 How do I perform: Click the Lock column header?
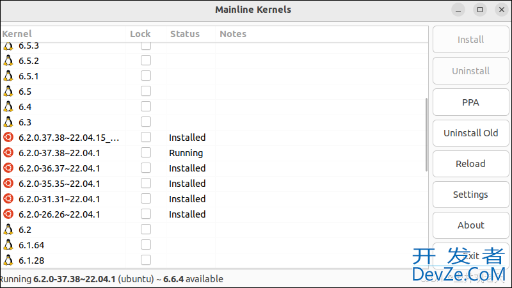coord(146,34)
